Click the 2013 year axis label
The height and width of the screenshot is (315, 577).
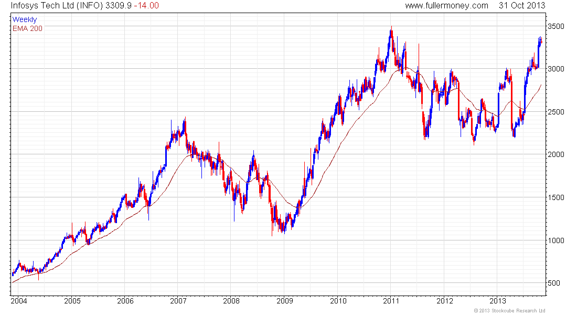coord(497,301)
